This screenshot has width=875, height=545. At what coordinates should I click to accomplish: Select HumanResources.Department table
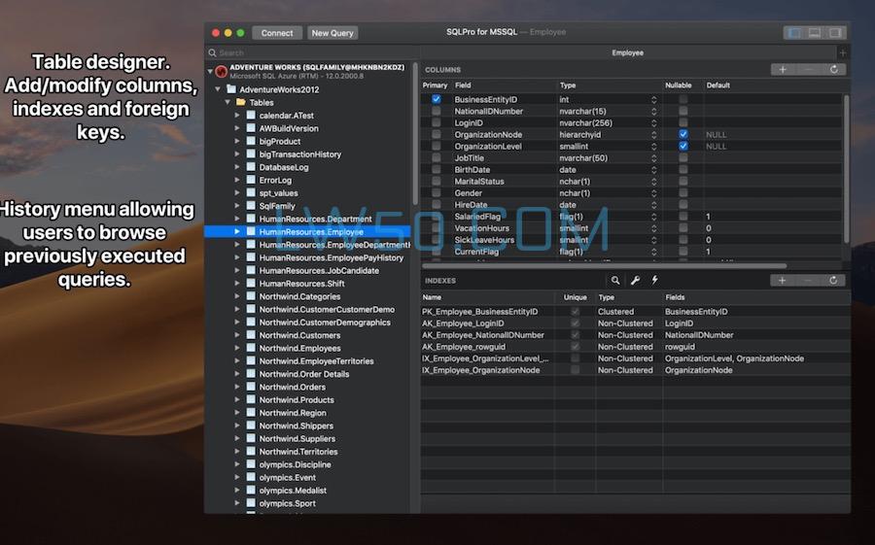pos(315,219)
